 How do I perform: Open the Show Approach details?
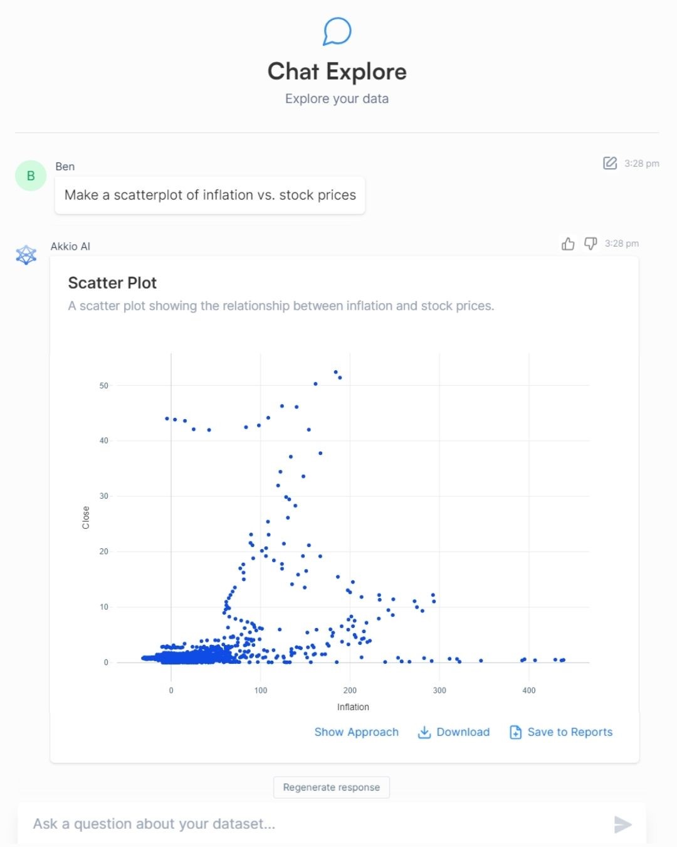(x=356, y=732)
